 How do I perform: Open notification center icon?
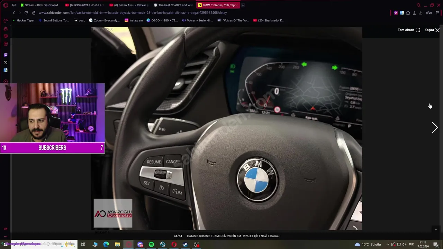click(436, 245)
